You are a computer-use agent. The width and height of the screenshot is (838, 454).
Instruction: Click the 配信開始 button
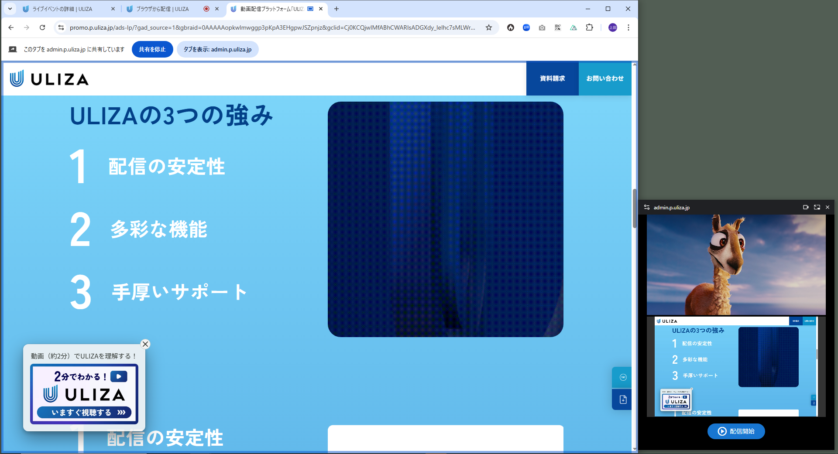[x=736, y=431]
